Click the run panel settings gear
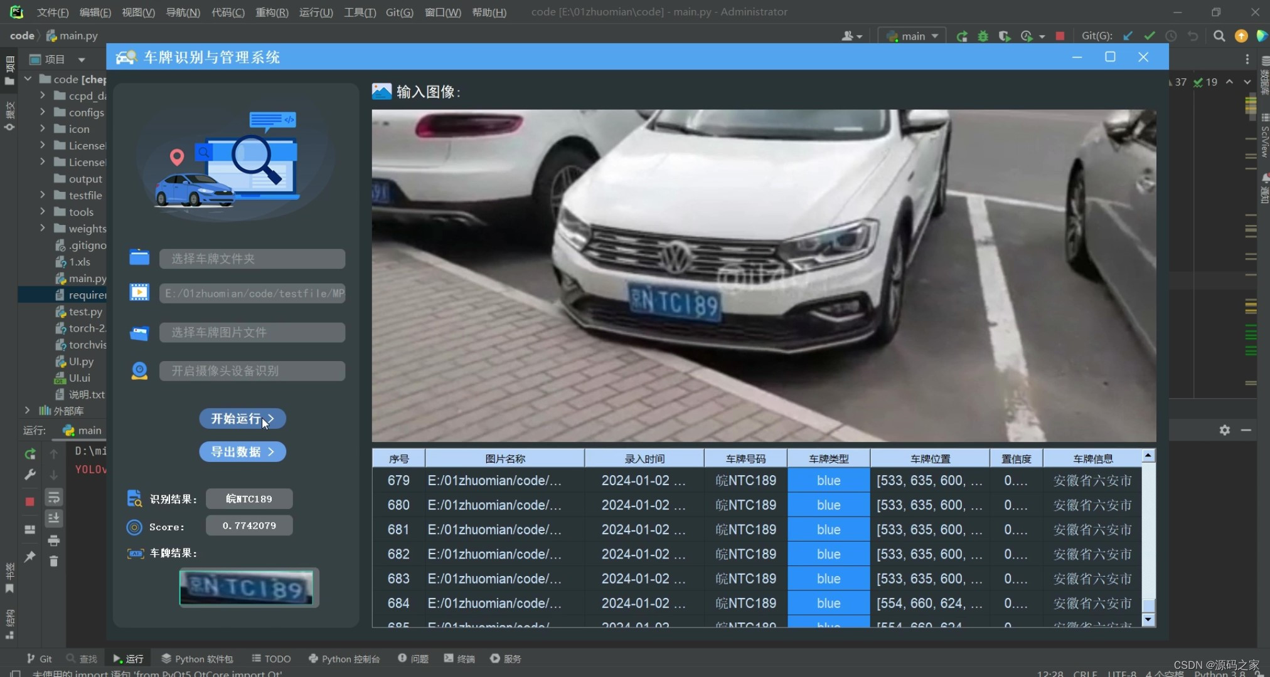The width and height of the screenshot is (1270, 677). (1224, 430)
